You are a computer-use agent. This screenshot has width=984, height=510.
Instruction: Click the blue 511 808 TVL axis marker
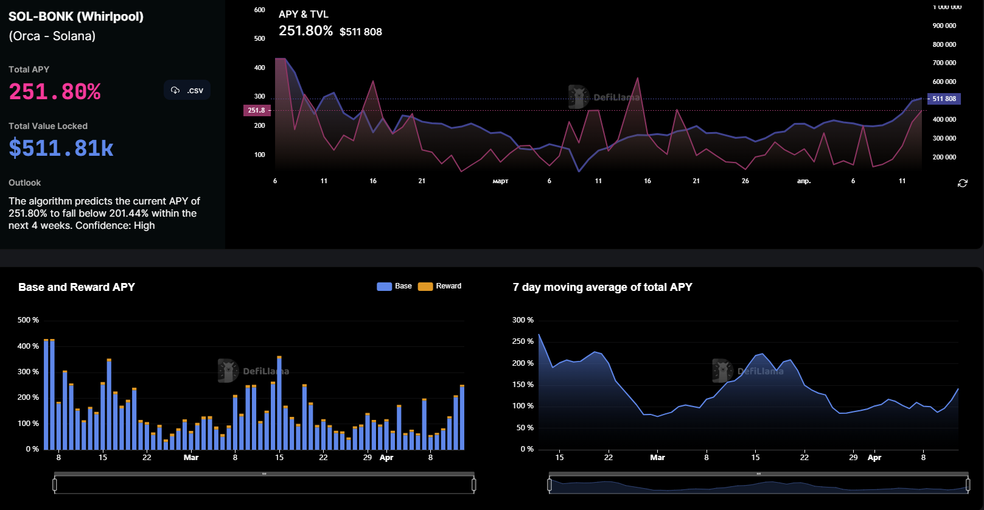[944, 99]
